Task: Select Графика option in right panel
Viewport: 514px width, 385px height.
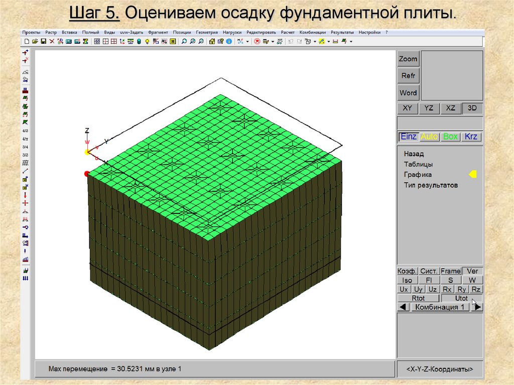Action: [418, 175]
